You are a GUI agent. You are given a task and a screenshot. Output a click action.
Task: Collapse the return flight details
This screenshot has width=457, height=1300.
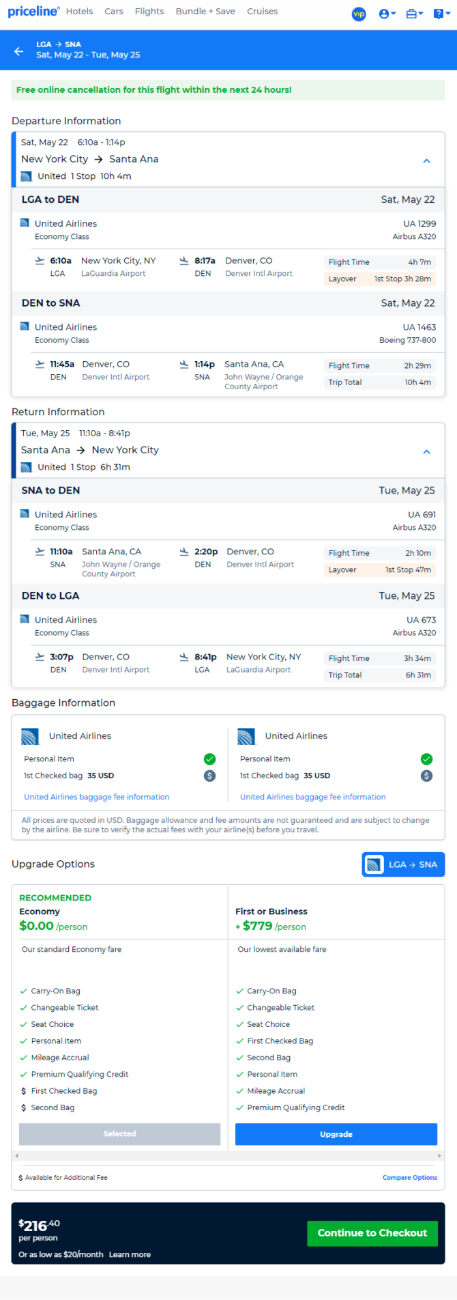(426, 452)
